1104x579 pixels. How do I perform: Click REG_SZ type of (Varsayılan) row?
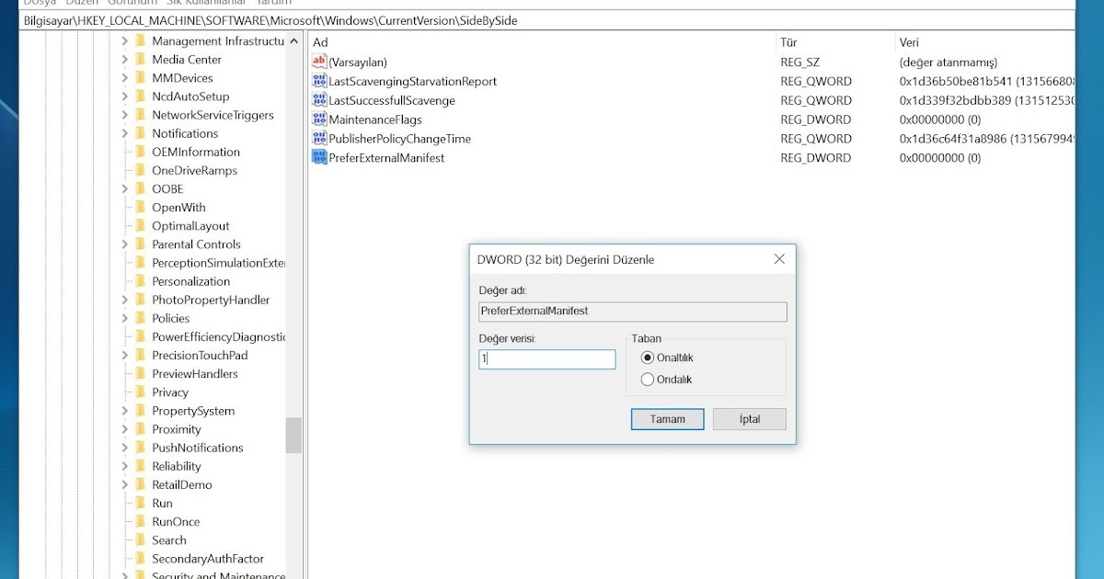pyautogui.click(x=800, y=62)
